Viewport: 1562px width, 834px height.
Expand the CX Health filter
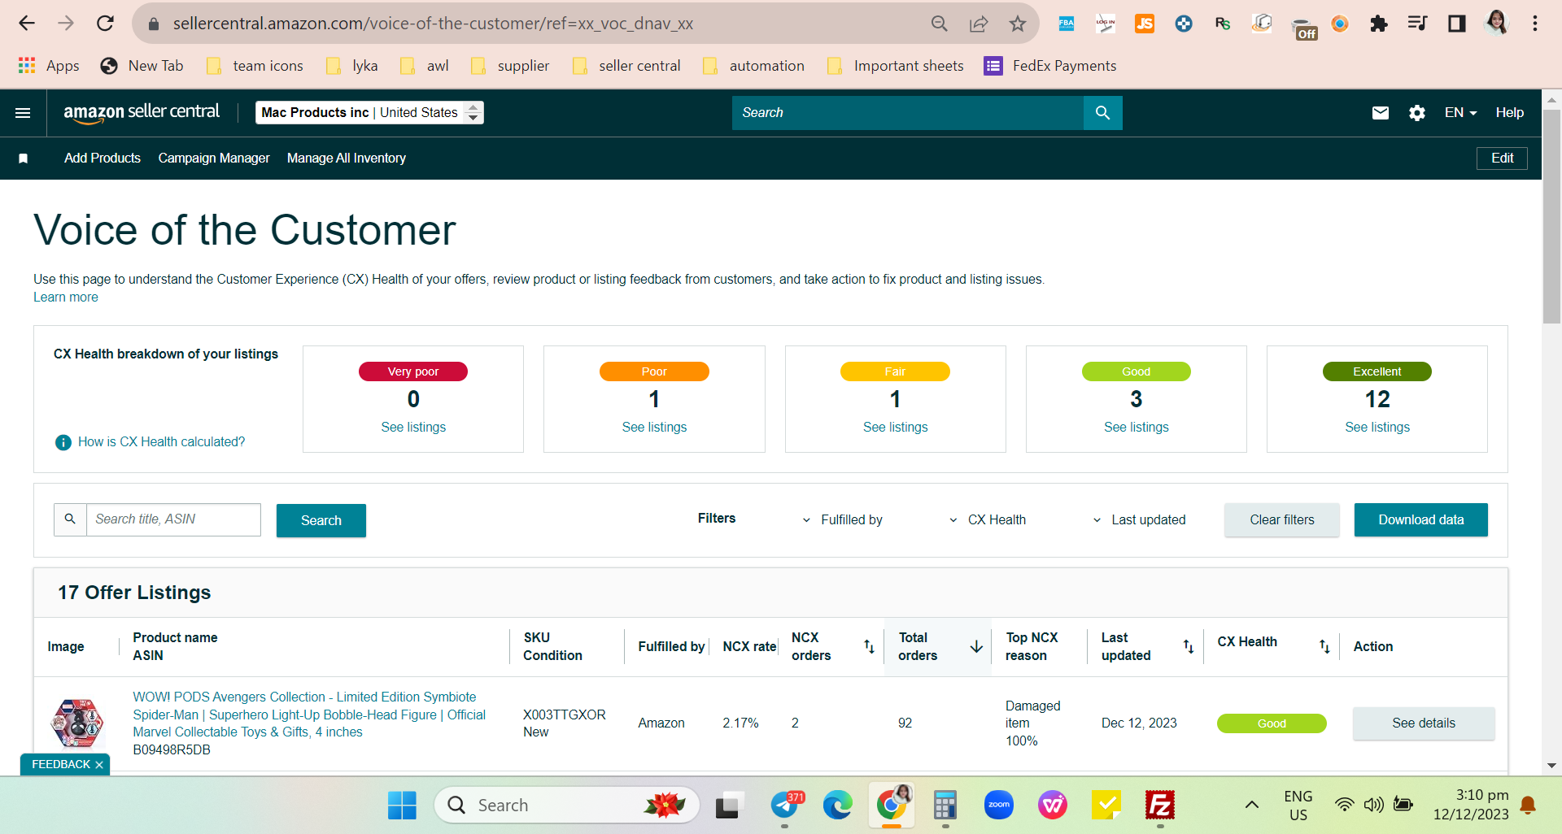click(988, 520)
